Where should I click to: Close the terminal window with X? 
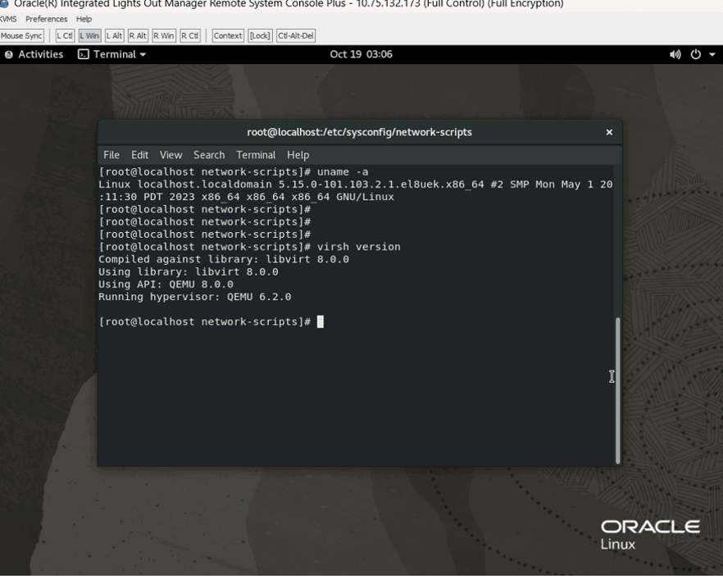(609, 132)
